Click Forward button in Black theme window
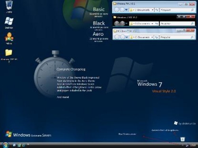 (x=123, y=23)
